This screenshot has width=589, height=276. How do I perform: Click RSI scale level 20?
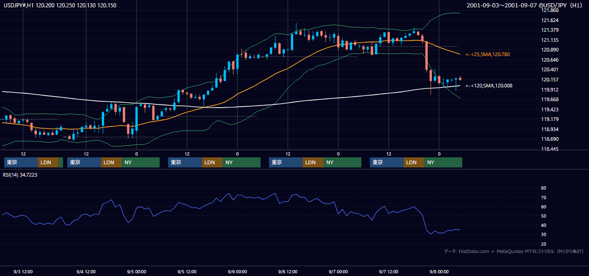coord(543,244)
